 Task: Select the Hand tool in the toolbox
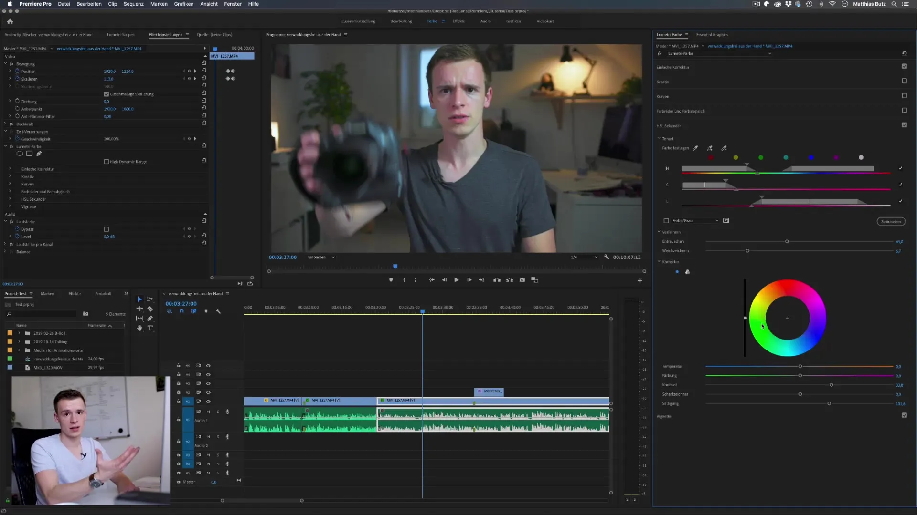pyautogui.click(x=139, y=328)
